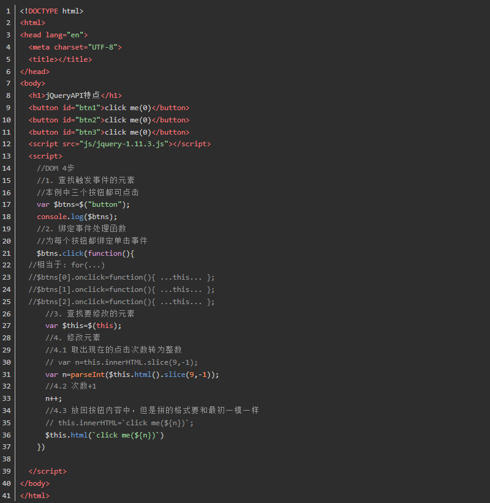Click line number 21 in the gutter
The height and width of the screenshot is (503, 490).
pyautogui.click(x=7, y=253)
